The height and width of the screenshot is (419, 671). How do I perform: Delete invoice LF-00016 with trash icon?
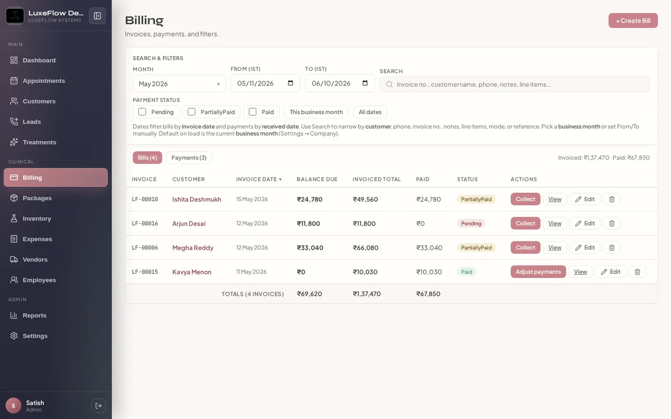coord(612,223)
